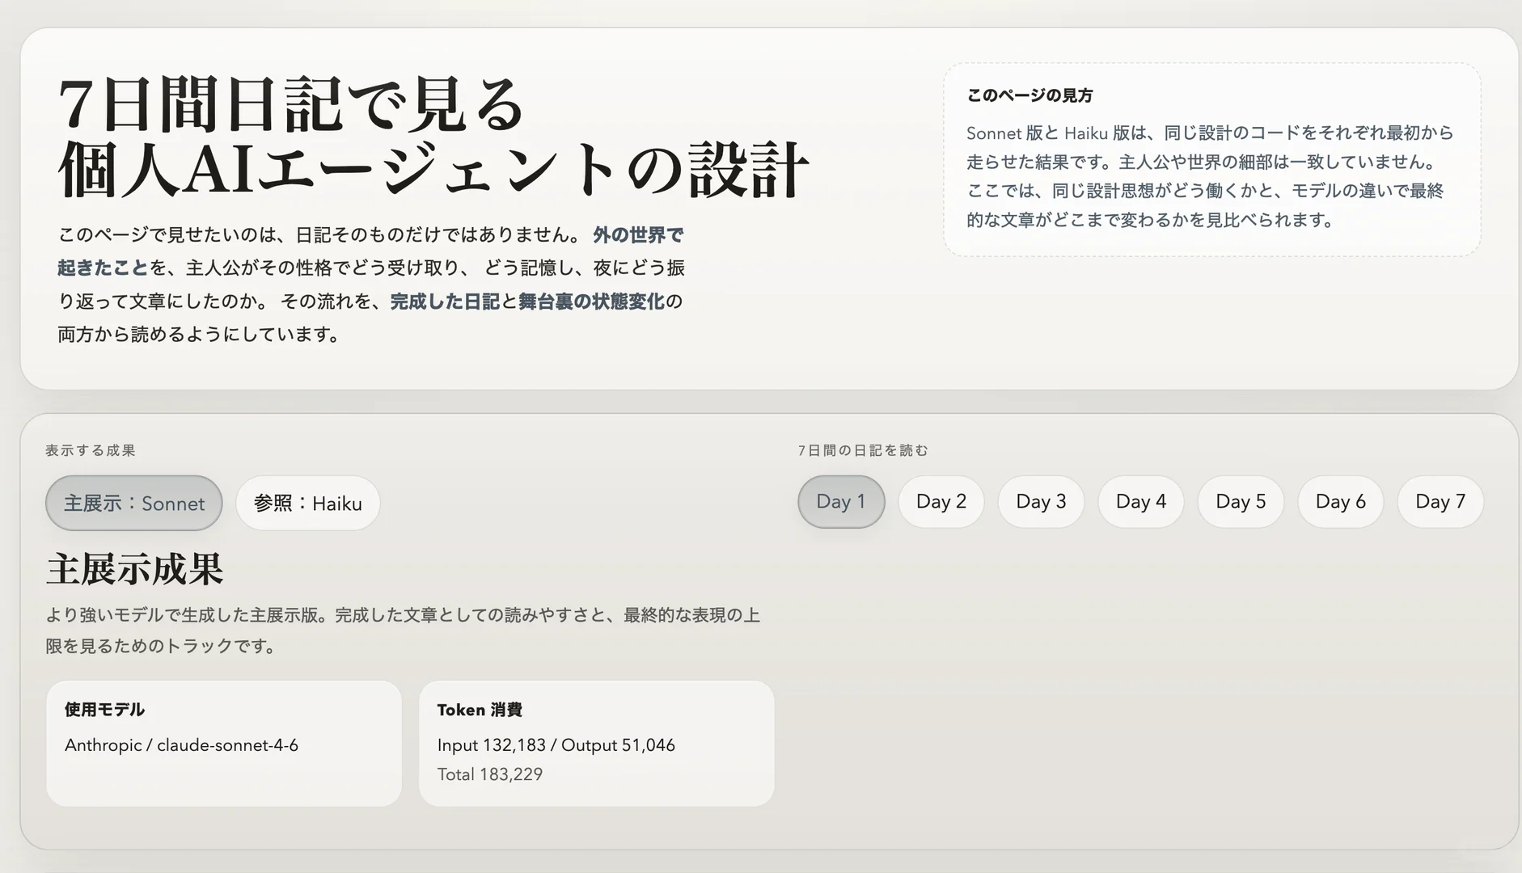The image size is (1522, 873).
Task: Click the page title '7日間日記で見る'
Action: [x=292, y=105]
